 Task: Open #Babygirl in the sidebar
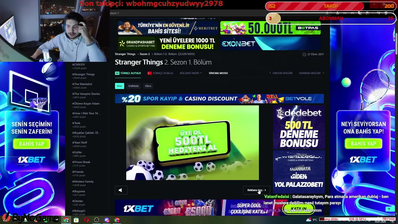[79, 211]
